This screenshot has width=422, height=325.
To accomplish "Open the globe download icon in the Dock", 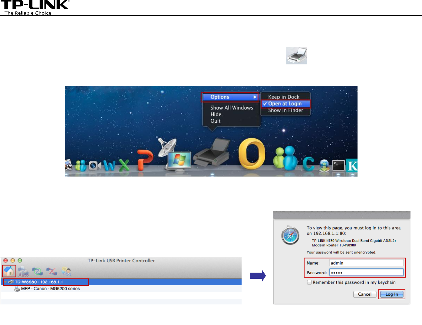I will click(x=325, y=165).
